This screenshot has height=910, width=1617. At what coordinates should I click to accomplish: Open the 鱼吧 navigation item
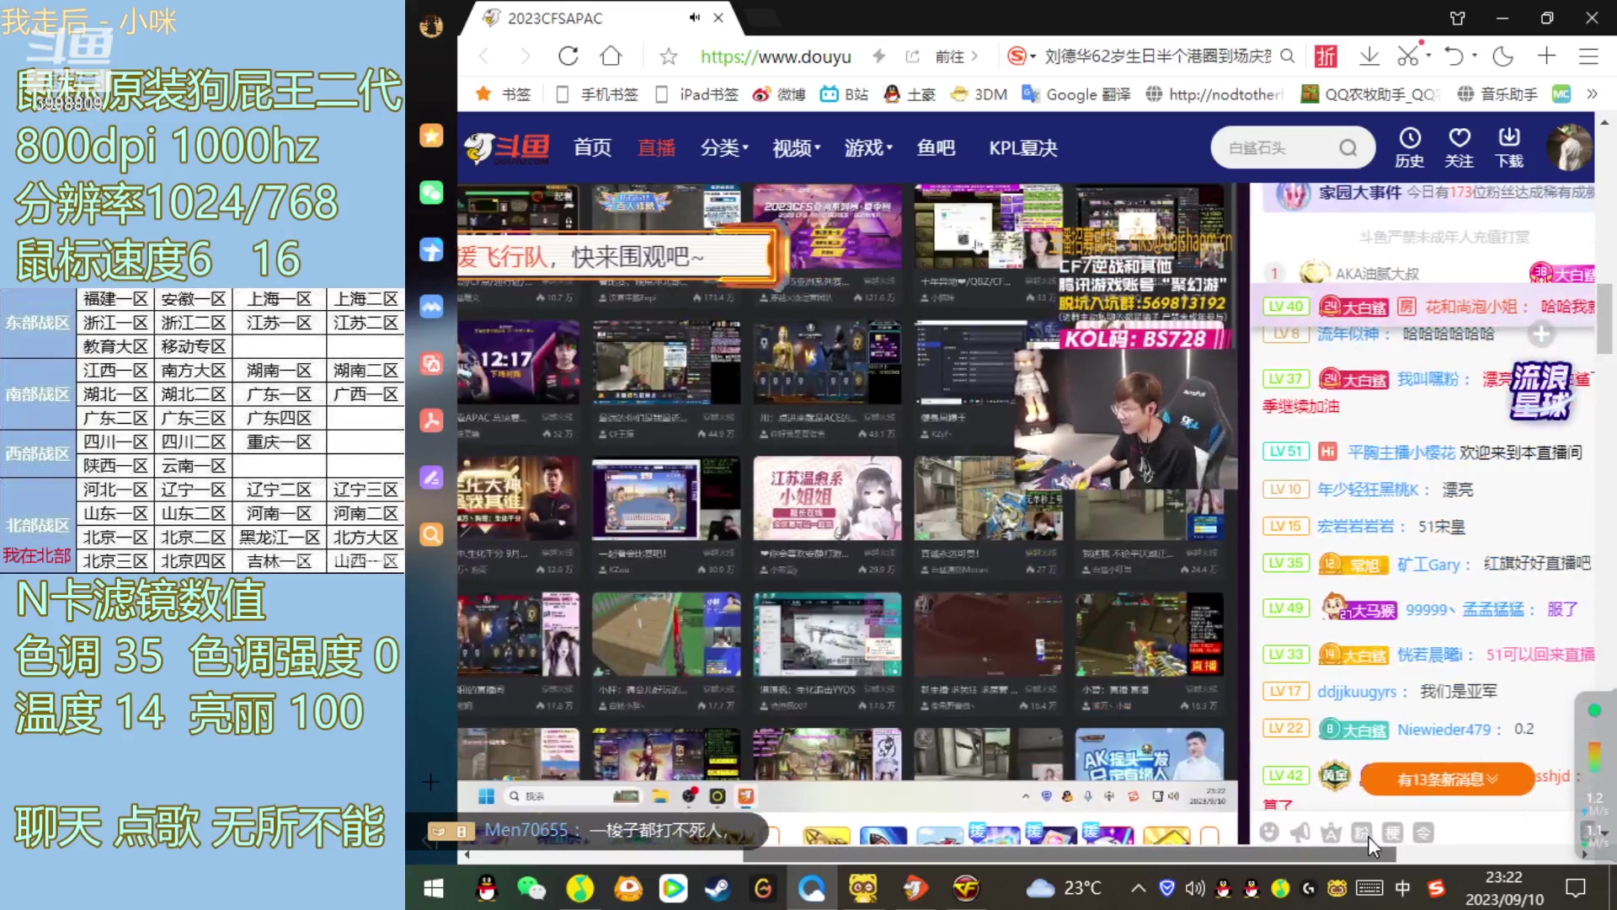[936, 148]
